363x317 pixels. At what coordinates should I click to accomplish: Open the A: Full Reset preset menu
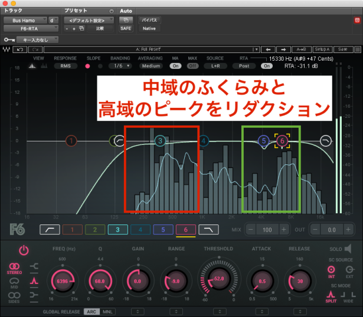point(152,49)
